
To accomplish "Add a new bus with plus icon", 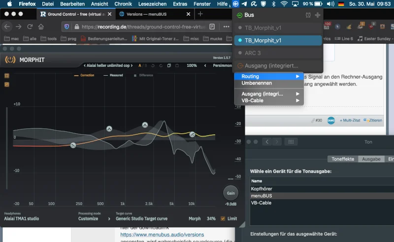I will pos(318,15).
